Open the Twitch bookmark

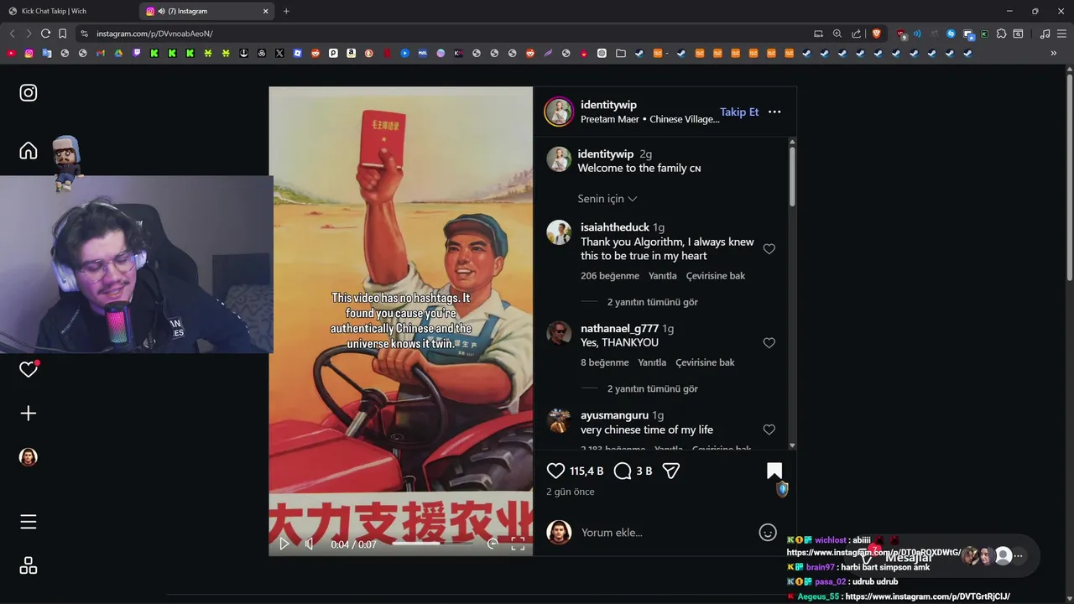click(x=137, y=53)
